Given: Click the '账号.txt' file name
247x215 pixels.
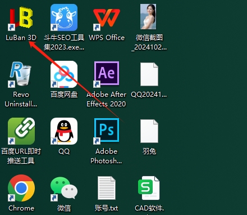Looking at the screenshot, I should (x=106, y=208).
